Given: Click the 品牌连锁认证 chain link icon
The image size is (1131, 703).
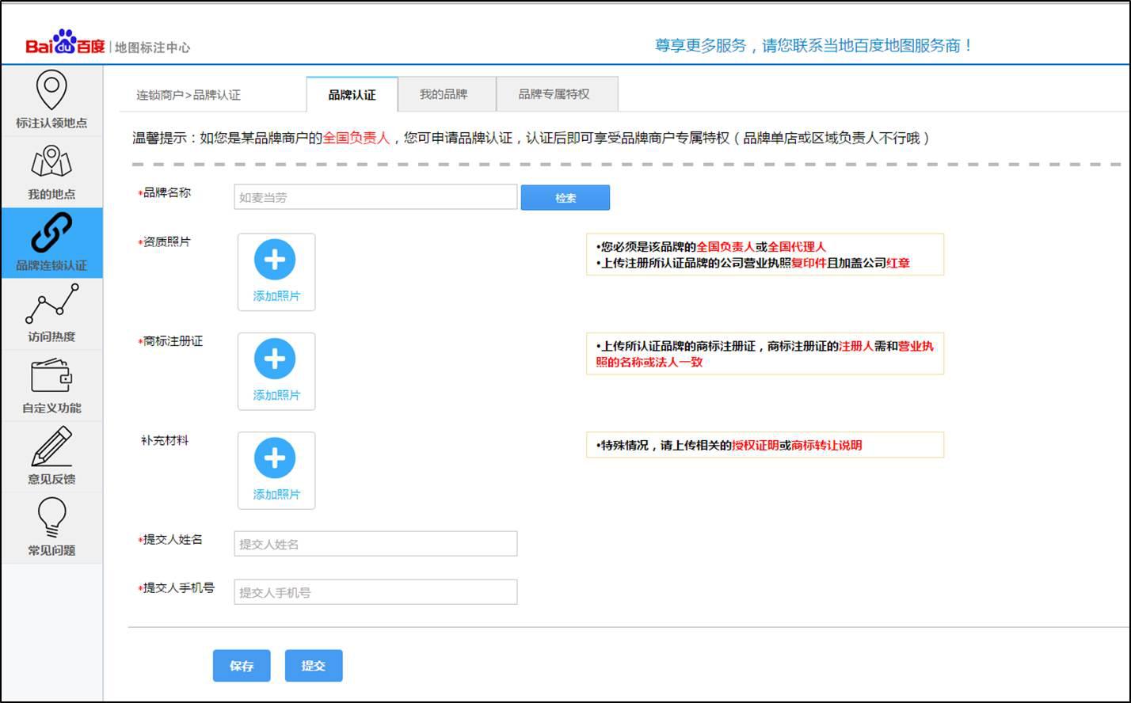Looking at the screenshot, I should tap(51, 241).
